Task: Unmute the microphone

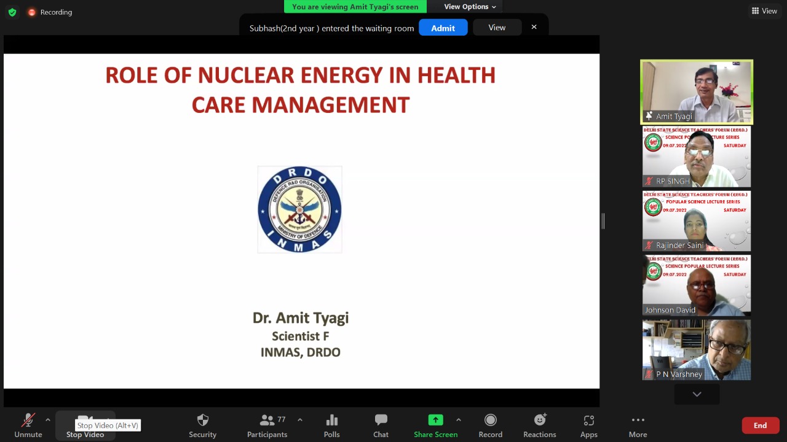Action: pos(28,425)
